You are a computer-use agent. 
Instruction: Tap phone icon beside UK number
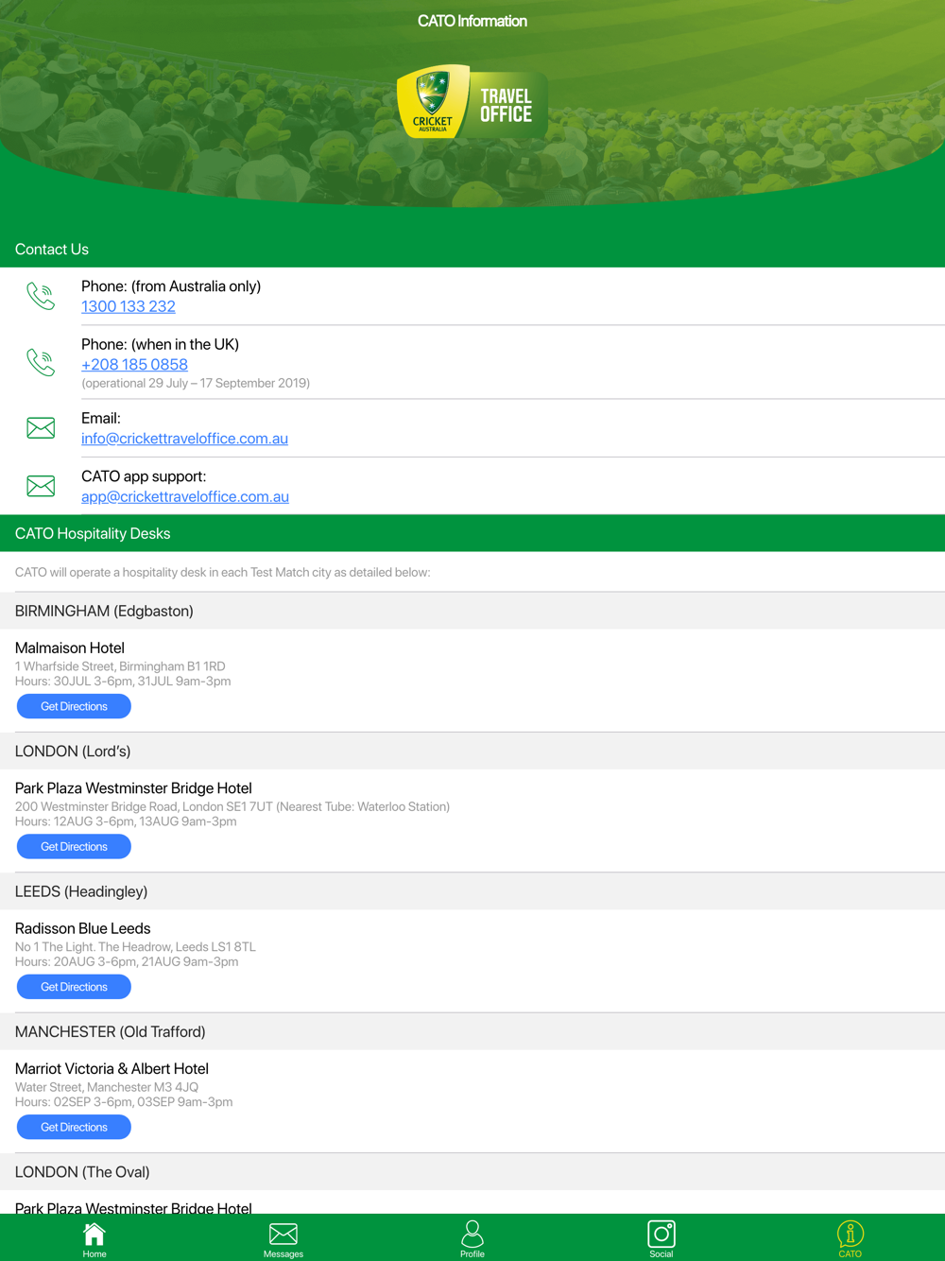pyautogui.click(x=41, y=362)
